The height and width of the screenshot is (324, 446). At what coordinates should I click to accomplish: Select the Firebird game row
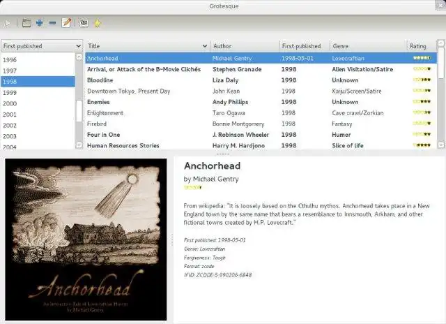(261, 124)
